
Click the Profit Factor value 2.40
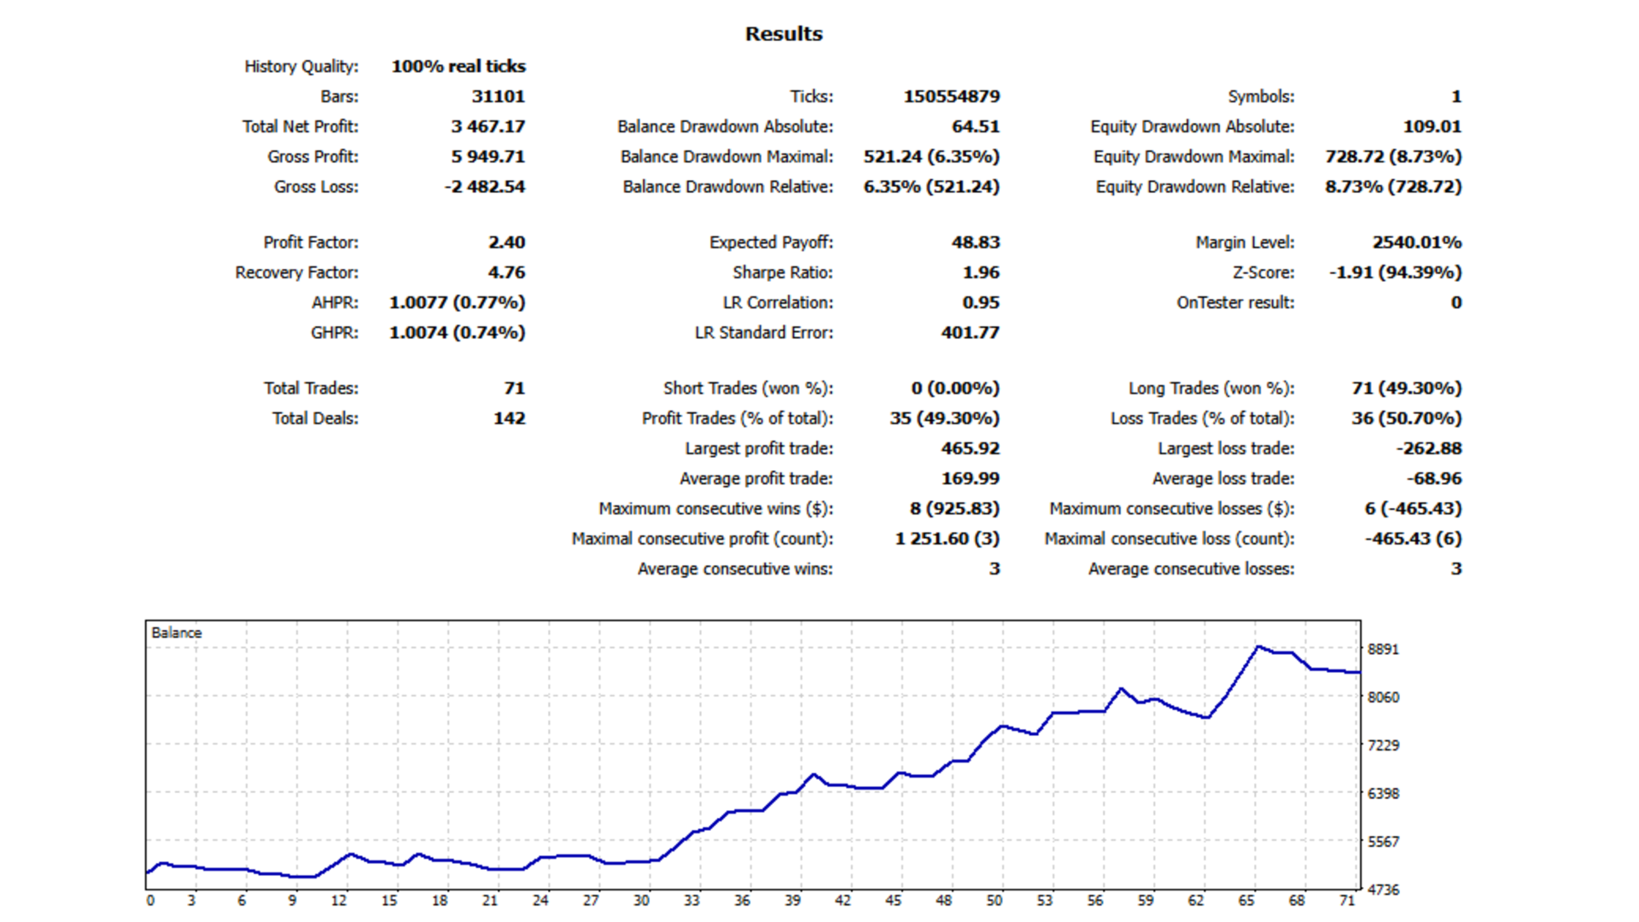tap(506, 242)
